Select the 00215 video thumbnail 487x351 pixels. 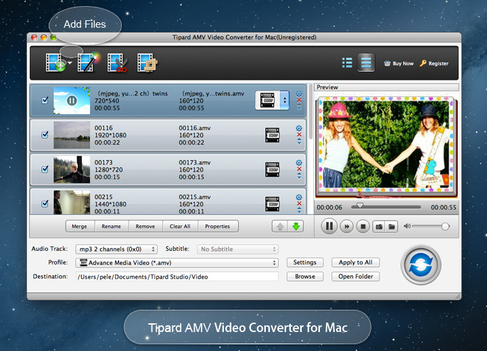72,202
